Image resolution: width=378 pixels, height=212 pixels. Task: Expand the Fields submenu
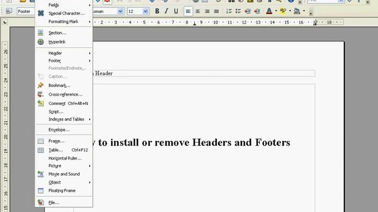pyautogui.click(x=64, y=5)
